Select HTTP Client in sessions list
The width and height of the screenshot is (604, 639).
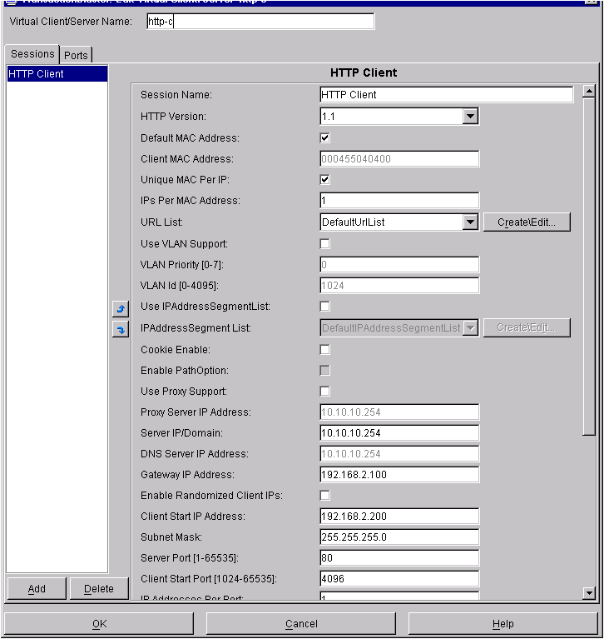(57, 74)
